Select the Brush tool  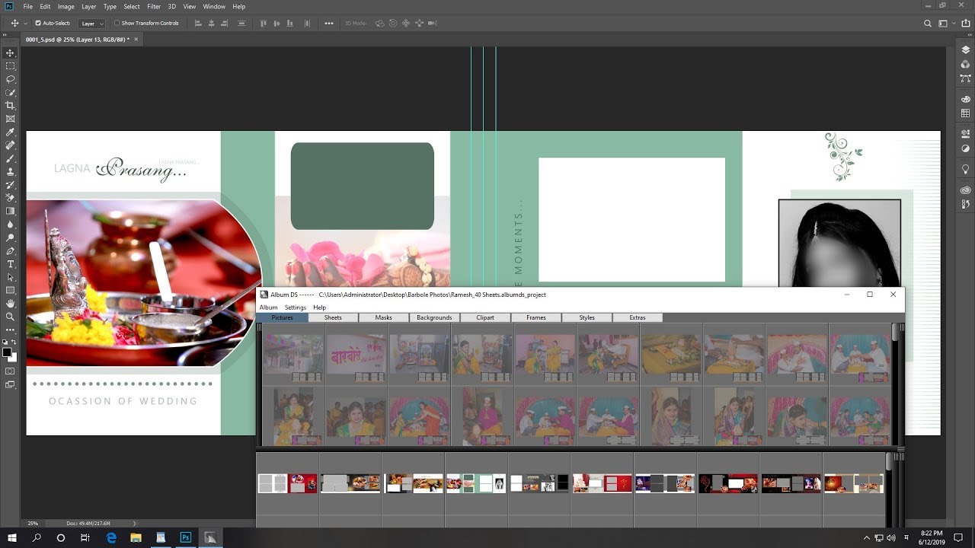(10, 158)
